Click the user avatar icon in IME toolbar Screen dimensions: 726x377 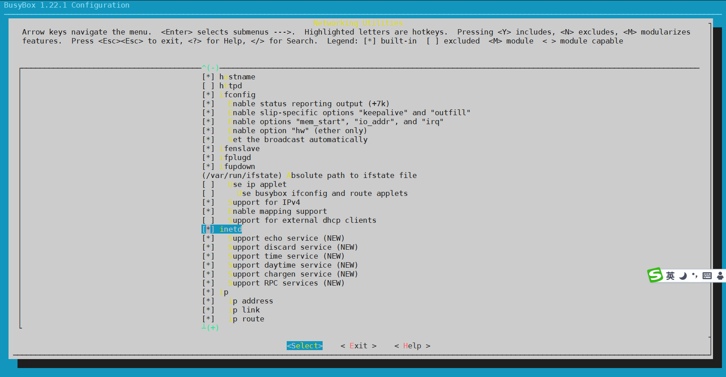[720, 276]
